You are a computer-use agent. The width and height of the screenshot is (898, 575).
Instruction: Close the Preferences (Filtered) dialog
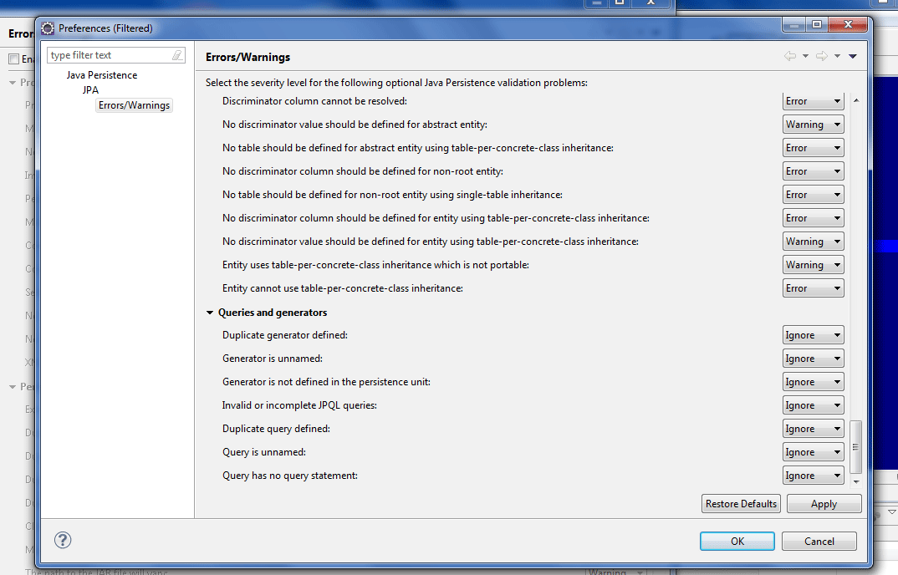(x=848, y=24)
